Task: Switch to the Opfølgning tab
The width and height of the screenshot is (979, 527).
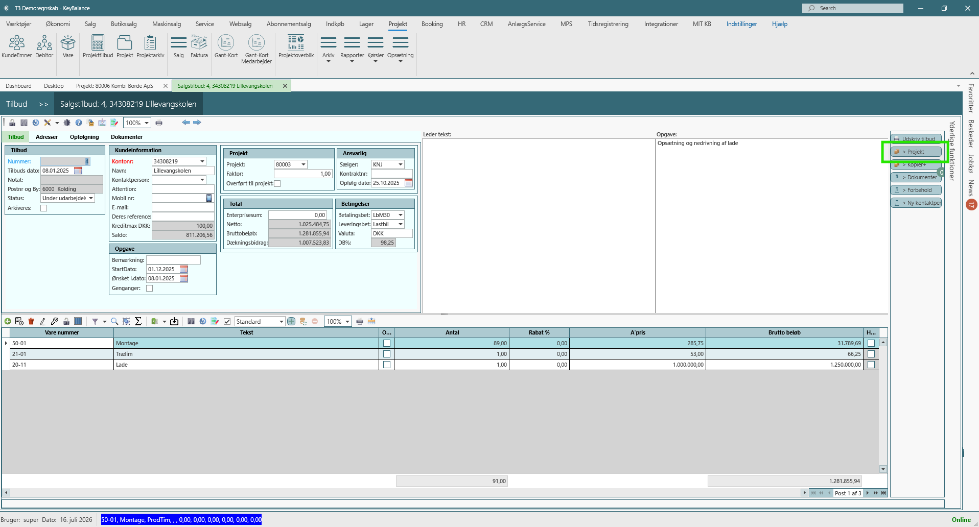Action: [x=84, y=137]
